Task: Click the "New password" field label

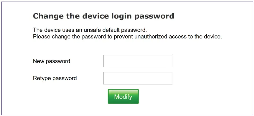Action: (x=52, y=61)
